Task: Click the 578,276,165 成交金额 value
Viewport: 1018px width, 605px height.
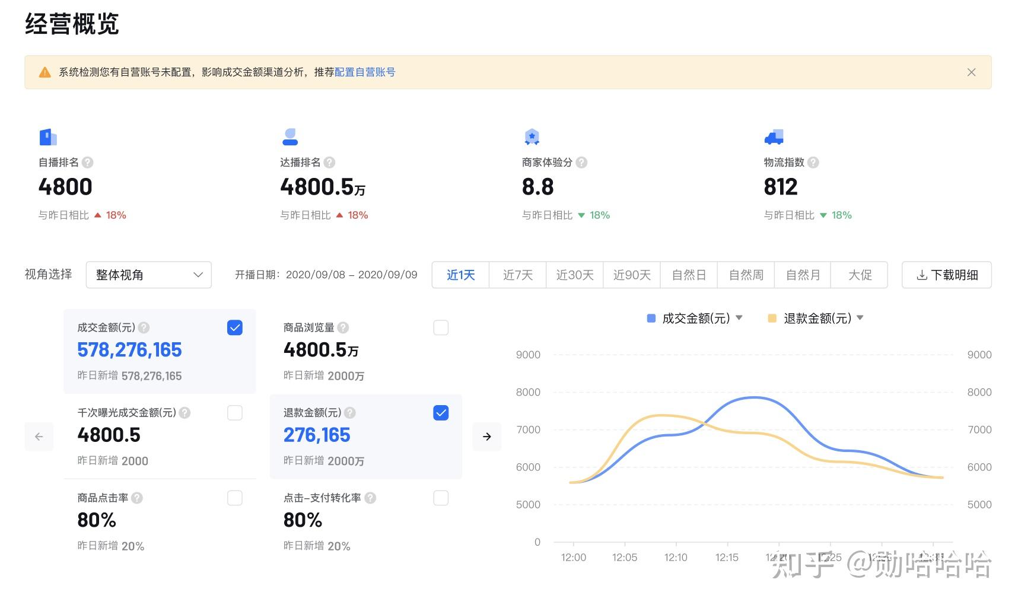Action: [x=129, y=351]
